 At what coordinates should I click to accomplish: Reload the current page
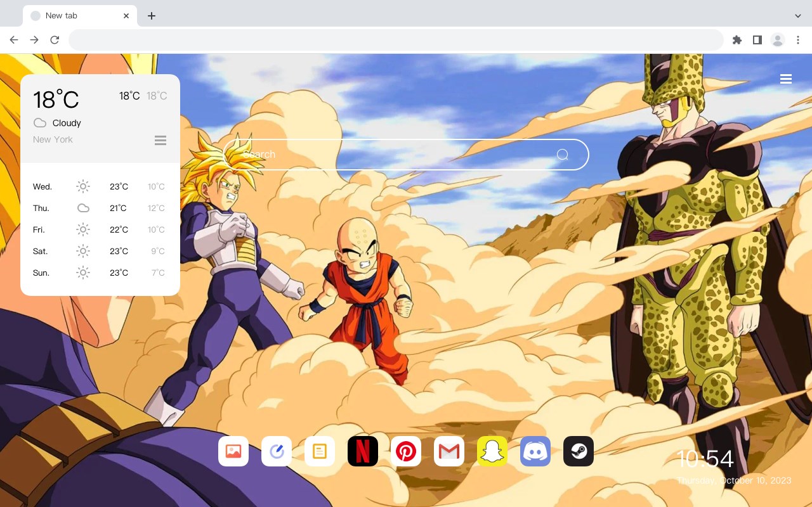tap(55, 40)
